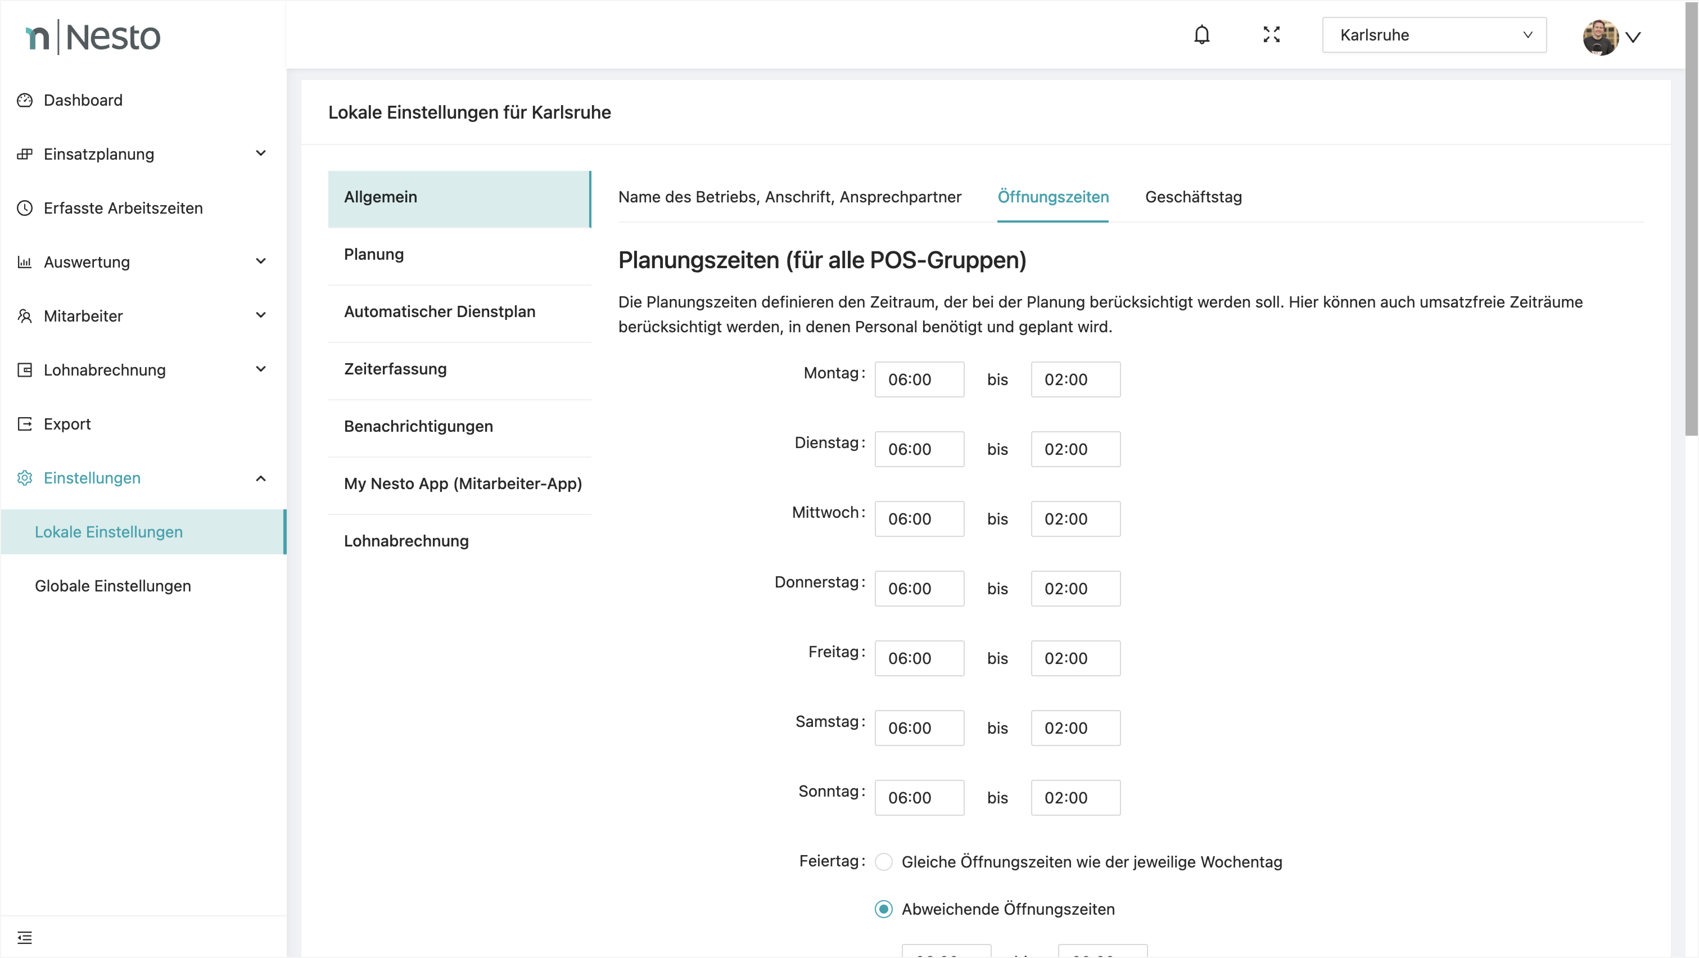This screenshot has height=958, width=1699.
Task: Select 'My Nesto App (Mitarbeiter-App)' section
Action: (462, 483)
